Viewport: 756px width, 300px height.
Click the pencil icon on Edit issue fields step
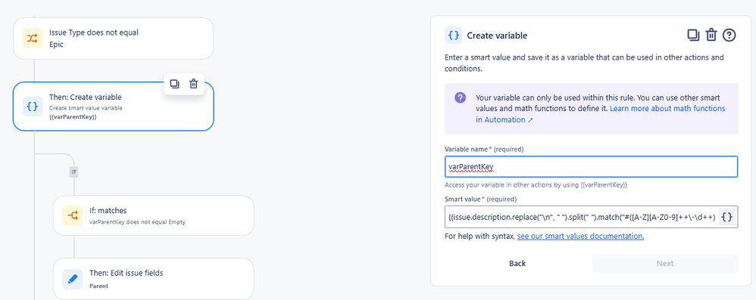coord(73,279)
